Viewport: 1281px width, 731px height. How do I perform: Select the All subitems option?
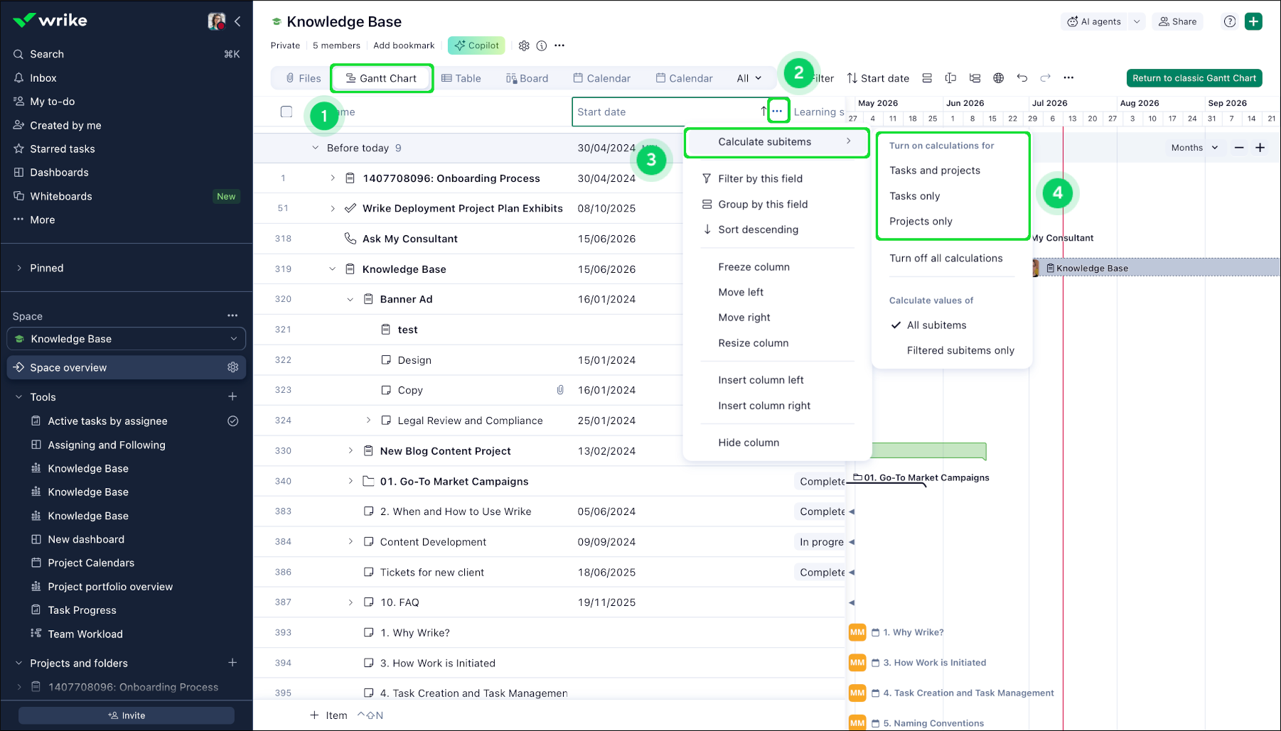pos(936,325)
